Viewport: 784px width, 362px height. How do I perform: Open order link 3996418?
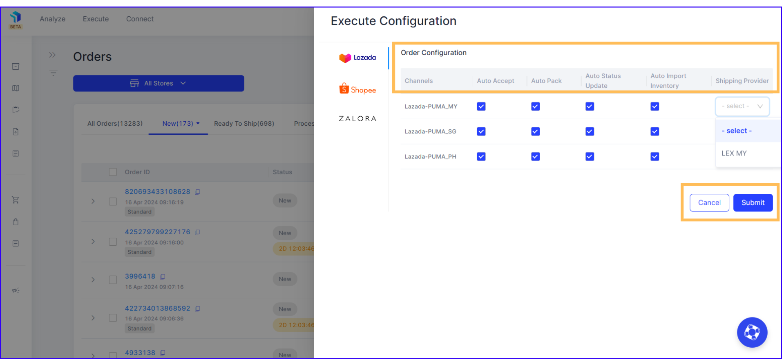click(140, 277)
